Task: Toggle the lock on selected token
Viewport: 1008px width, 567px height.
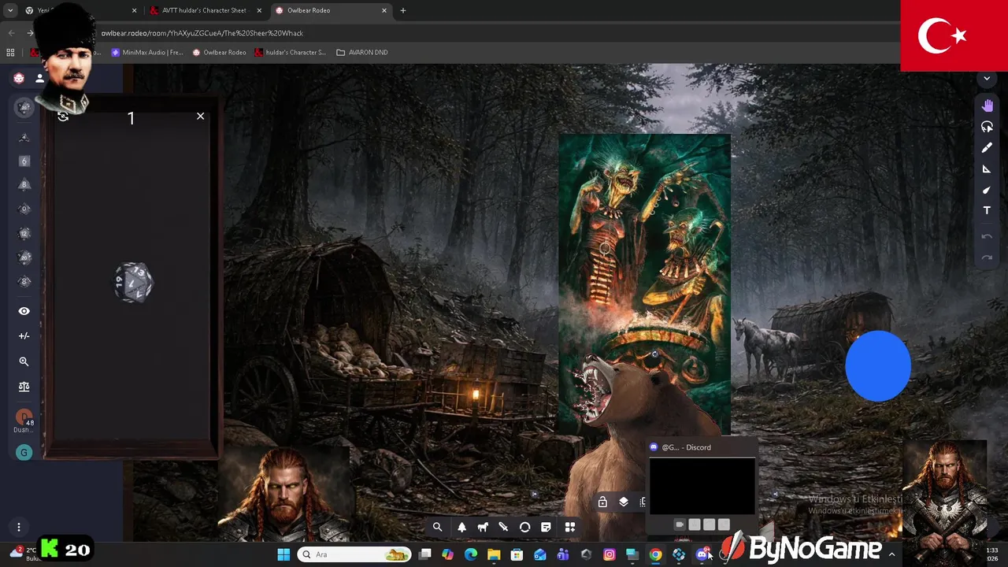Action: coord(602,502)
